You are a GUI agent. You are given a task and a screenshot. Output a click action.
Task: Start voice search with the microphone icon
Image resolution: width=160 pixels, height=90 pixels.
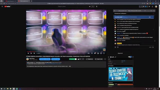click(97, 6)
